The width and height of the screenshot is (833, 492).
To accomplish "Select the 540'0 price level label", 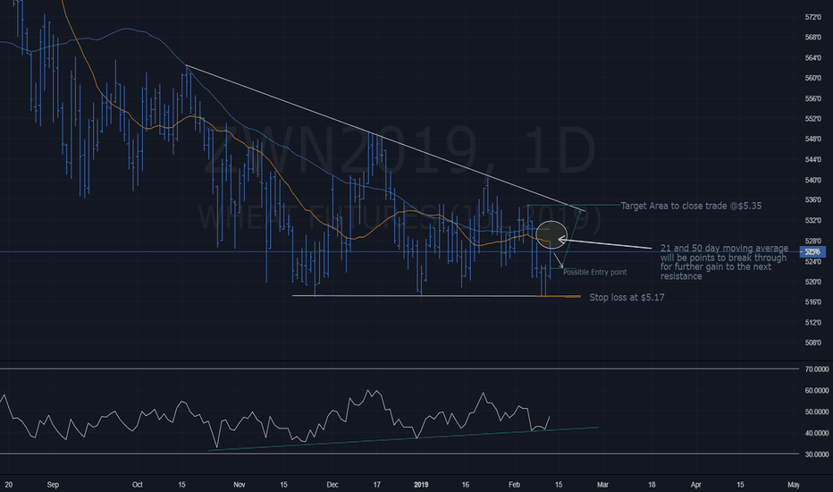I will tap(812, 180).
